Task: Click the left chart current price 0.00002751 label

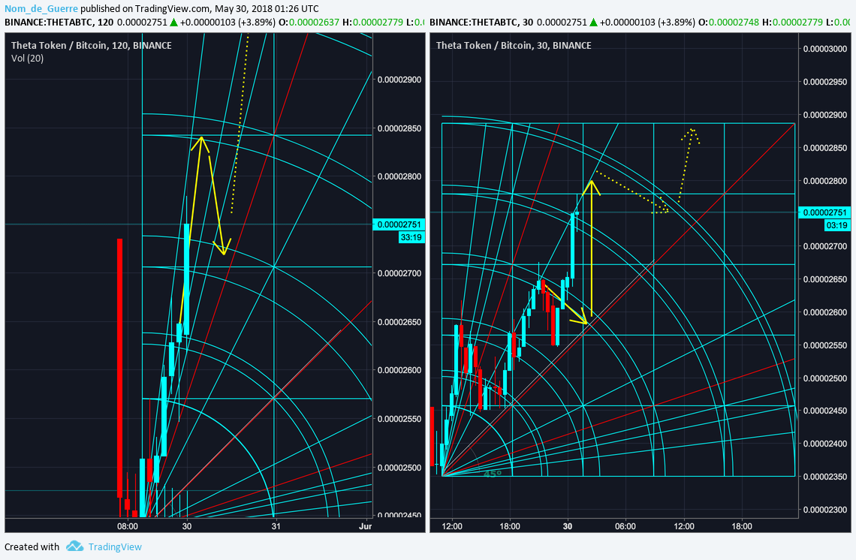Action: [x=399, y=224]
